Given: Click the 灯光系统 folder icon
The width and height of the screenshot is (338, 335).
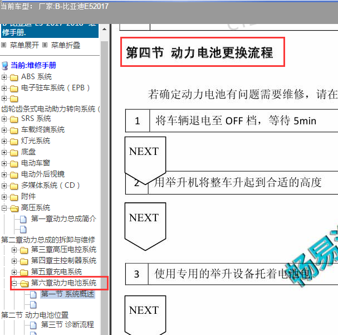Looking at the screenshot, I should pos(14,142).
